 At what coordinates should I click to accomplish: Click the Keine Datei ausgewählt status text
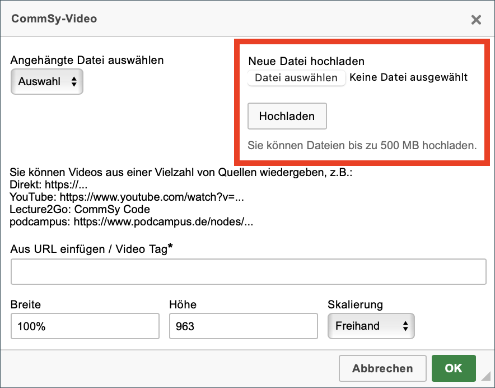click(x=409, y=77)
